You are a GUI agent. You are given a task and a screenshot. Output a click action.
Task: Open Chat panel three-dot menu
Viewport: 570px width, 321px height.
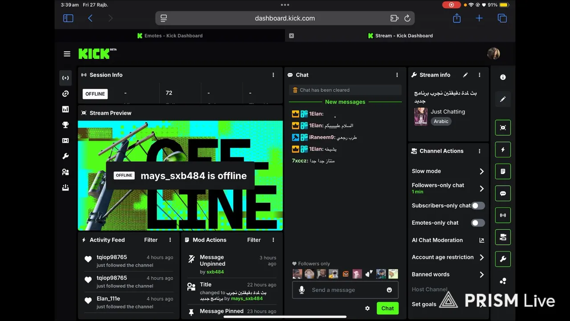point(397,75)
